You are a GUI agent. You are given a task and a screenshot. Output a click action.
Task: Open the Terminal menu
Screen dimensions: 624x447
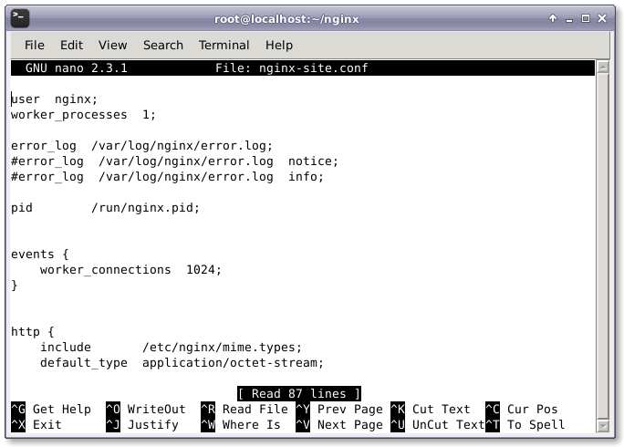[x=224, y=45]
